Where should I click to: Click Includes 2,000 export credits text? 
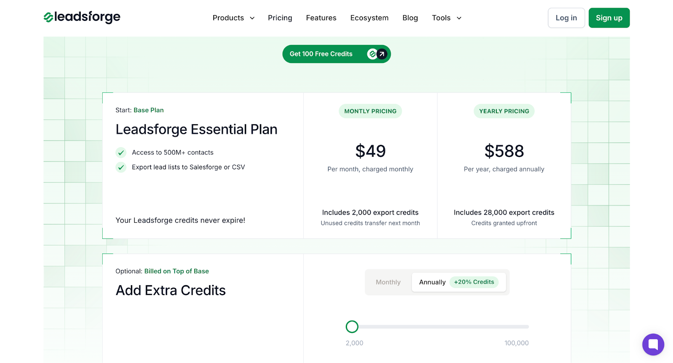coord(370,213)
